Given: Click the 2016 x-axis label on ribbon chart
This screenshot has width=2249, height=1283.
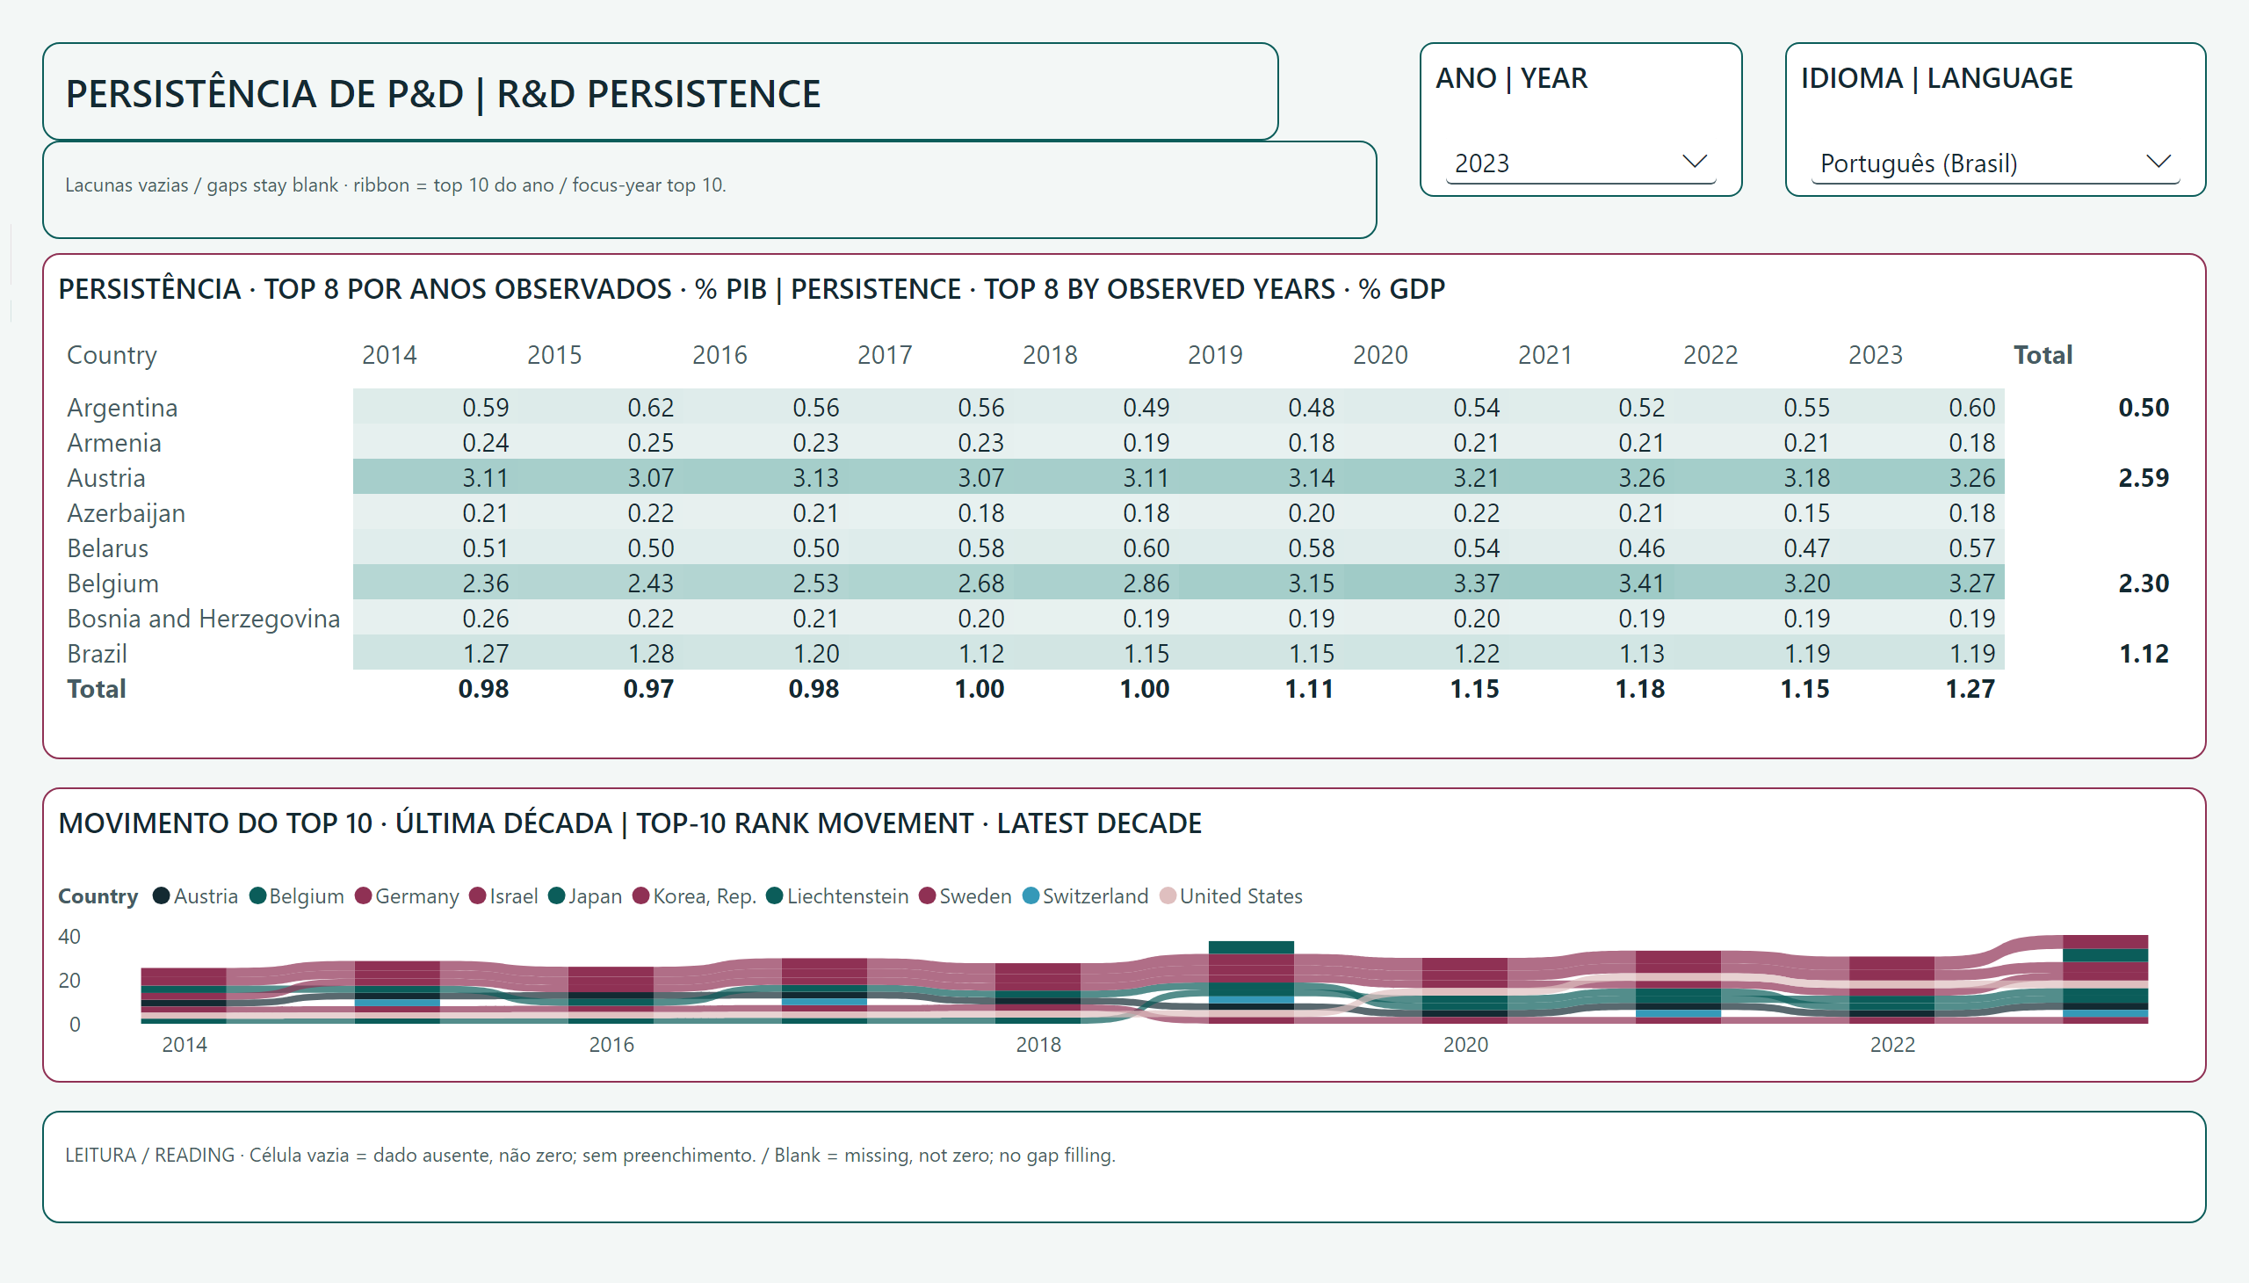Looking at the screenshot, I should (x=611, y=1045).
